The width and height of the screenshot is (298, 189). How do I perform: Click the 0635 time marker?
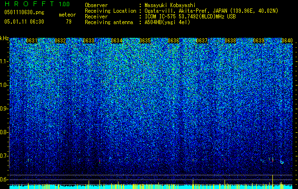pyautogui.click(x=145, y=41)
